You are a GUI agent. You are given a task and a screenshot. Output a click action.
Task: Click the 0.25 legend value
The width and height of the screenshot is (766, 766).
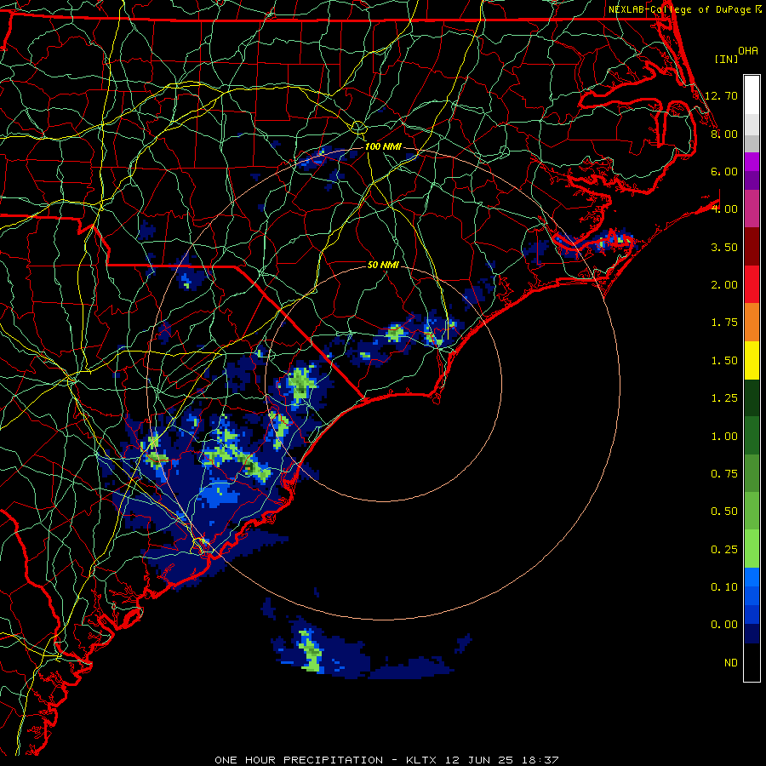click(x=724, y=550)
